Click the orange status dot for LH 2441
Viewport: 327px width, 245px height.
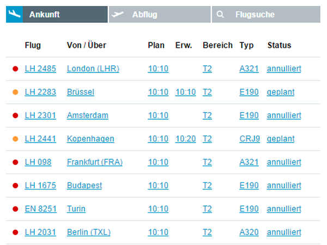(x=15, y=139)
